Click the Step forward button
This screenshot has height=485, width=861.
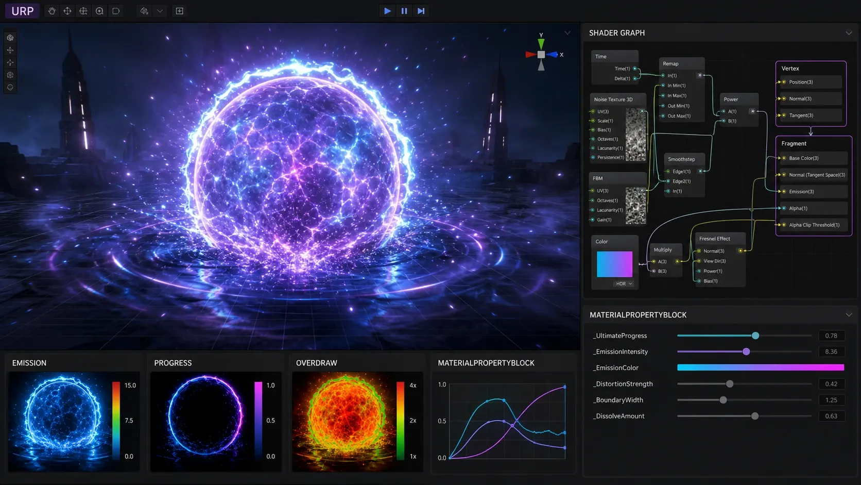point(421,11)
